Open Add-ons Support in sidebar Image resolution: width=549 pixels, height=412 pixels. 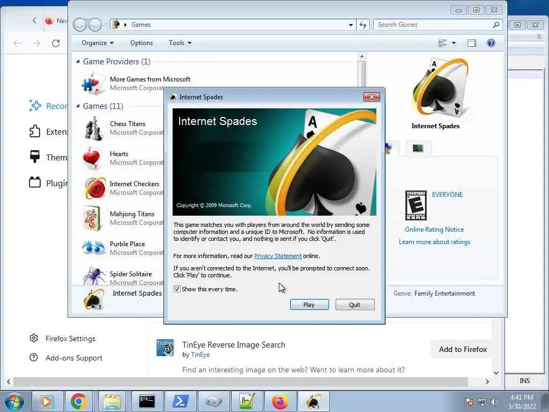(x=66, y=358)
